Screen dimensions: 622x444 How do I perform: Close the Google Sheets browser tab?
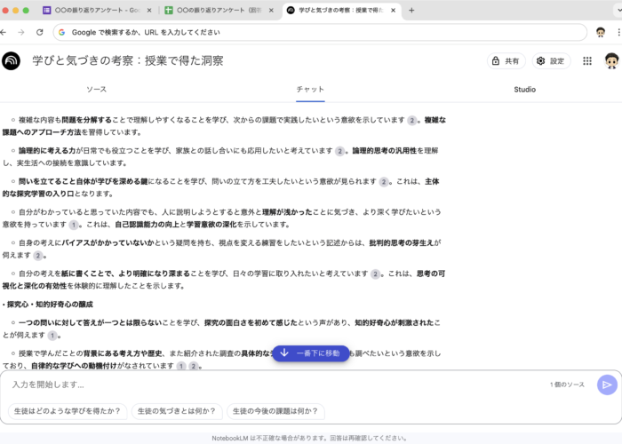(271, 11)
